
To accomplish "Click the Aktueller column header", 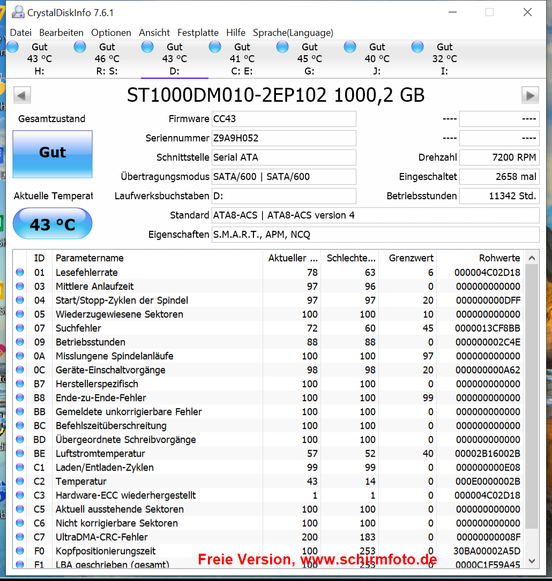I will (x=292, y=258).
